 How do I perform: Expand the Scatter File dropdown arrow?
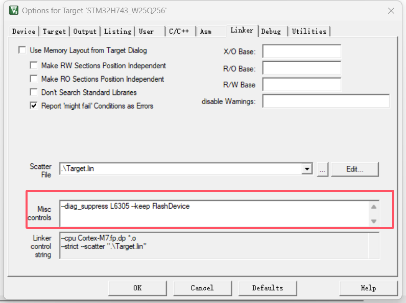pyautogui.click(x=307, y=169)
